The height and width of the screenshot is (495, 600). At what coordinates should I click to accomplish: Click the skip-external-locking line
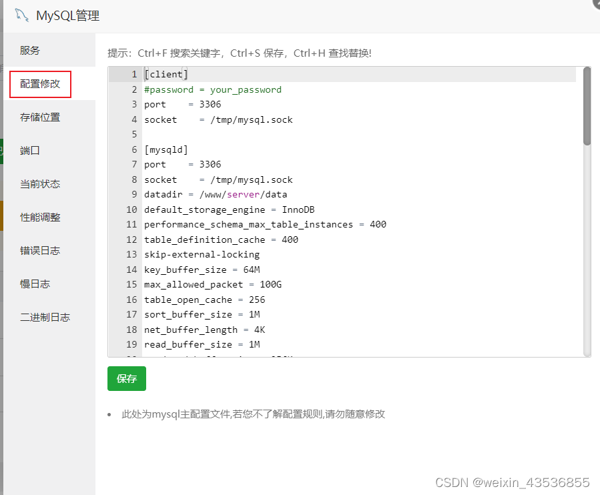click(x=202, y=254)
